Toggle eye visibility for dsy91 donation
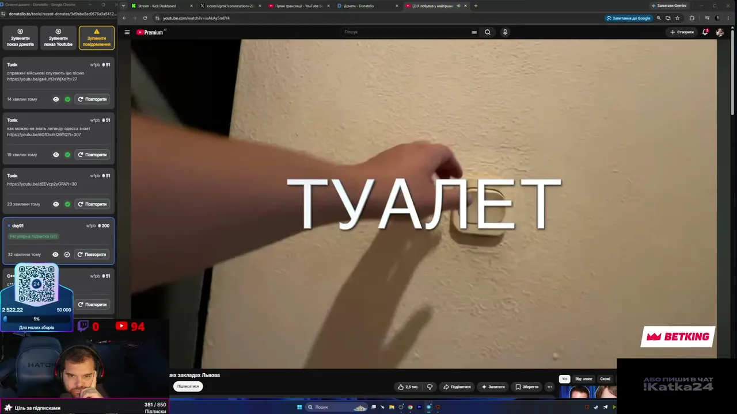 click(x=55, y=254)
